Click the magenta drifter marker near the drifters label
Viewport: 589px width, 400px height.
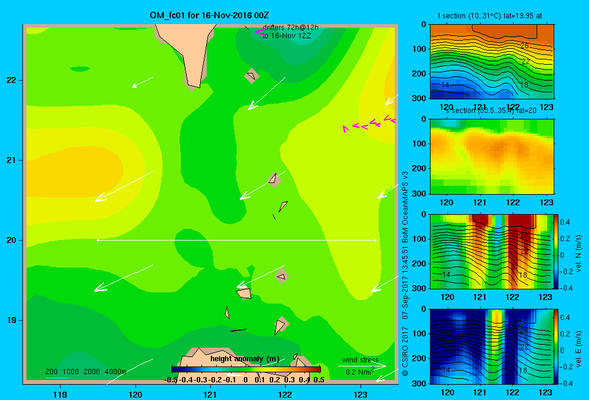260,32
